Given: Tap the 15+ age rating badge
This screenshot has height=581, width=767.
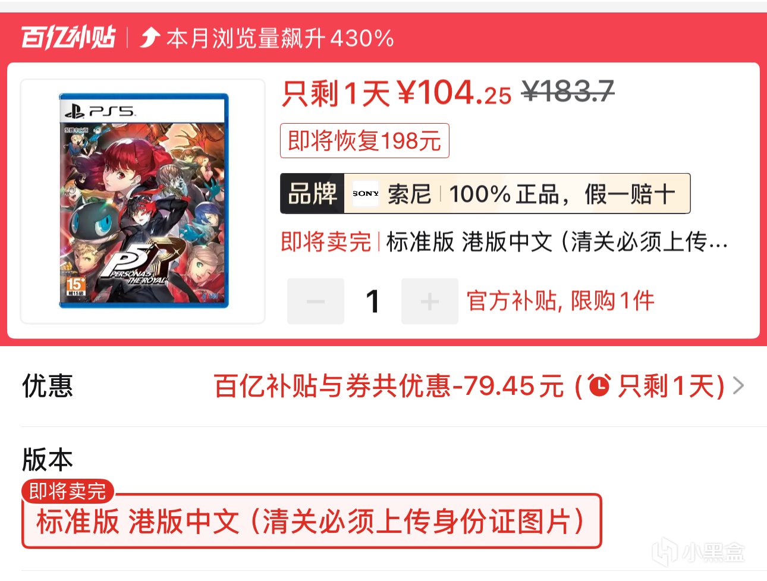Looking at the screenshot, I should (76, 287).
